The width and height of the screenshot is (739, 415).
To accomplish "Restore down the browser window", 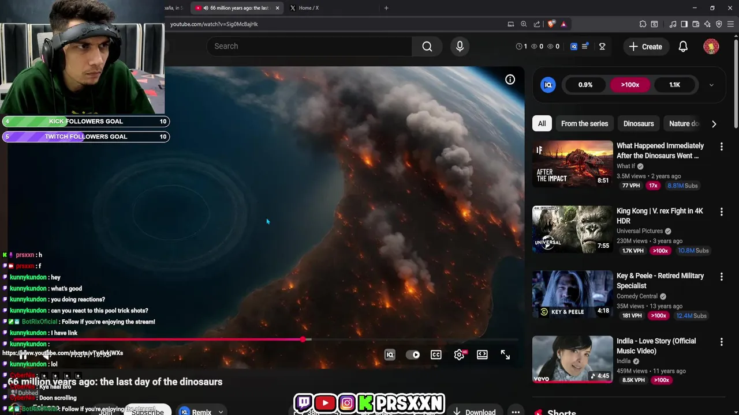I will pos(712,8).
